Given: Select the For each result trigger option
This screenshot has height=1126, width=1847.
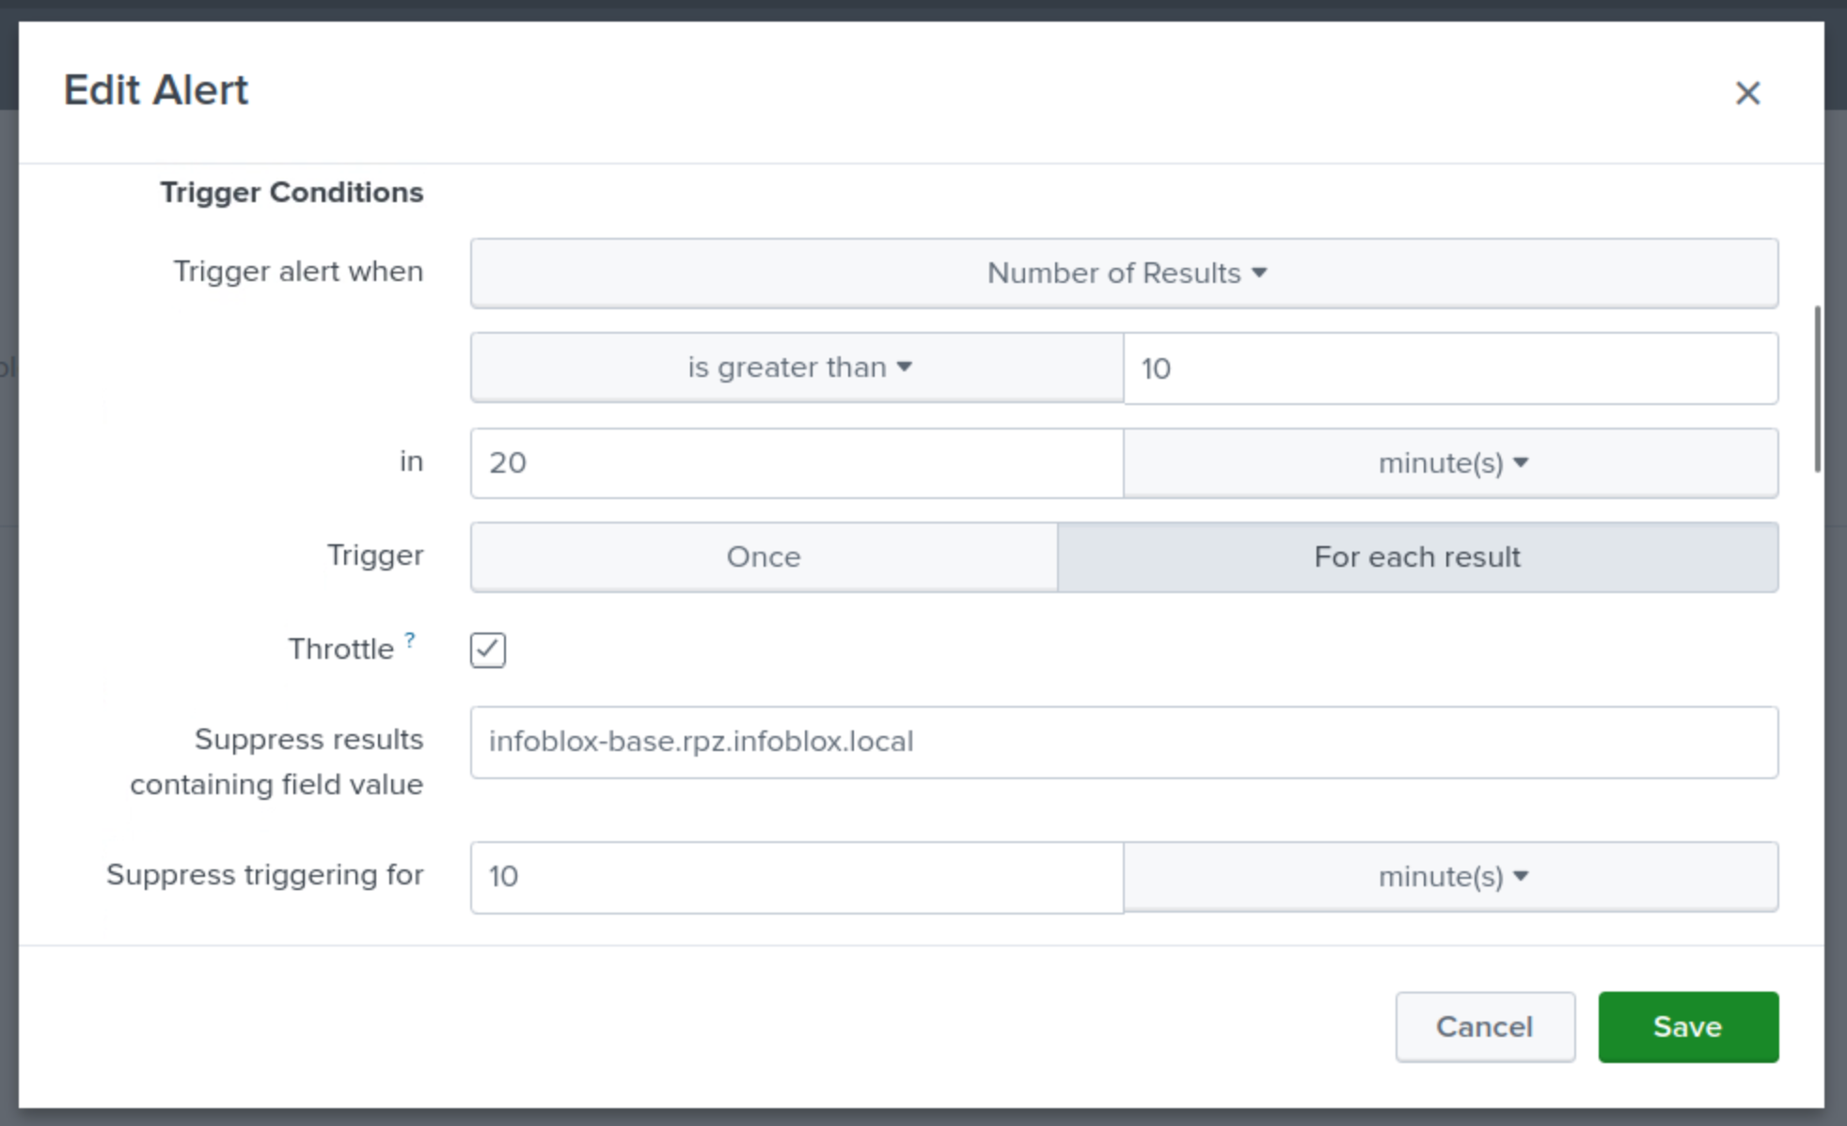Looking at the screenshot, I should (1416, 556).
